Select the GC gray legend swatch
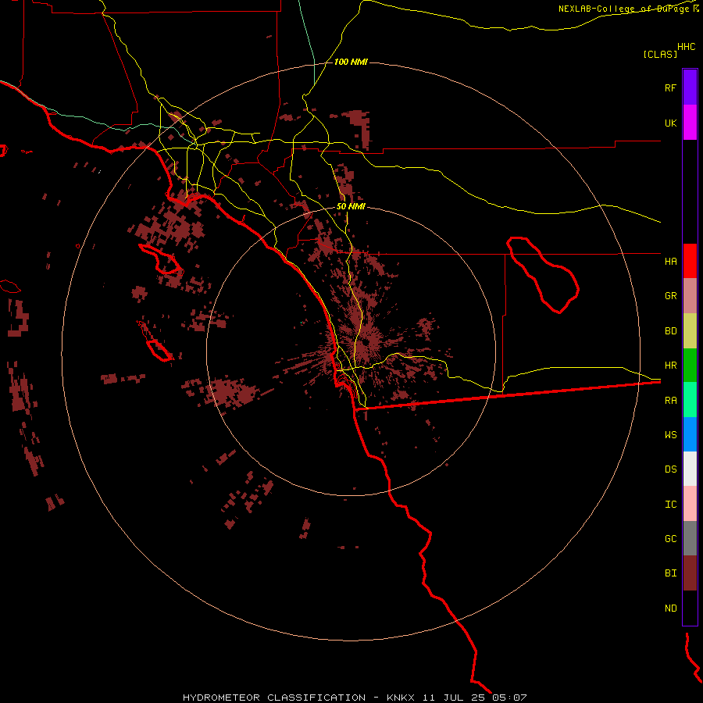This screenshot has width=703, height=703. (x=690, y=538)
